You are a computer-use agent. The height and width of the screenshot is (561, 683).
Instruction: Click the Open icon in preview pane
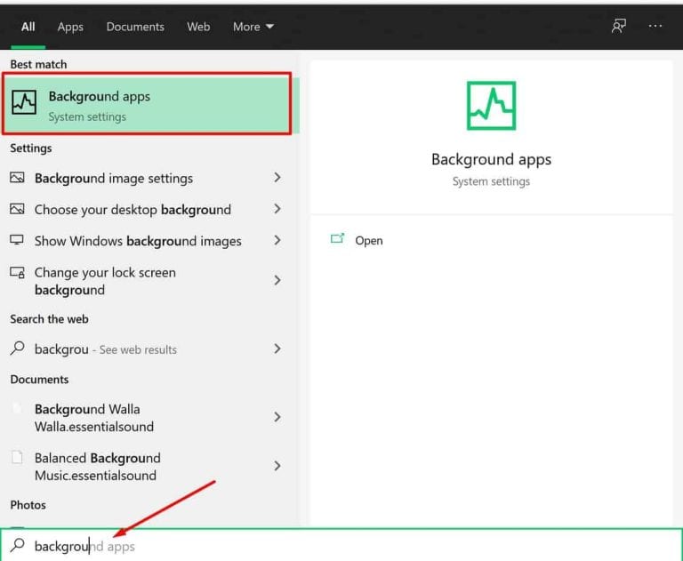pos(338,238)
